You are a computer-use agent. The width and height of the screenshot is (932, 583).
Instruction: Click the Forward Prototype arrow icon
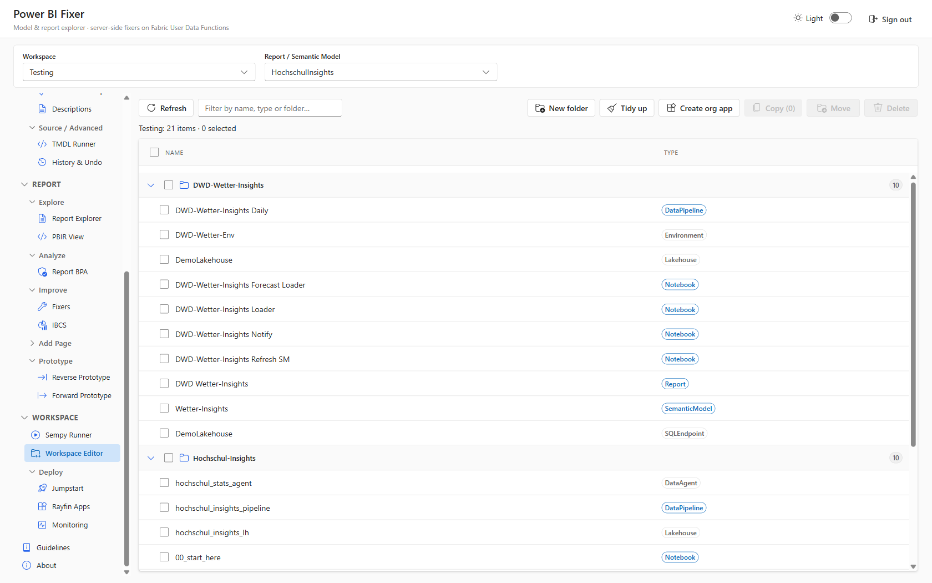tap(42, 395)
